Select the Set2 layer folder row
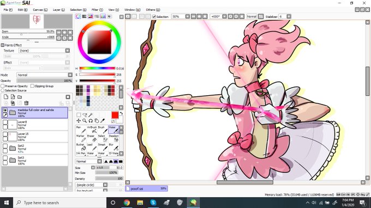Viewport: 371px width, 208px height. pos(35,149)
